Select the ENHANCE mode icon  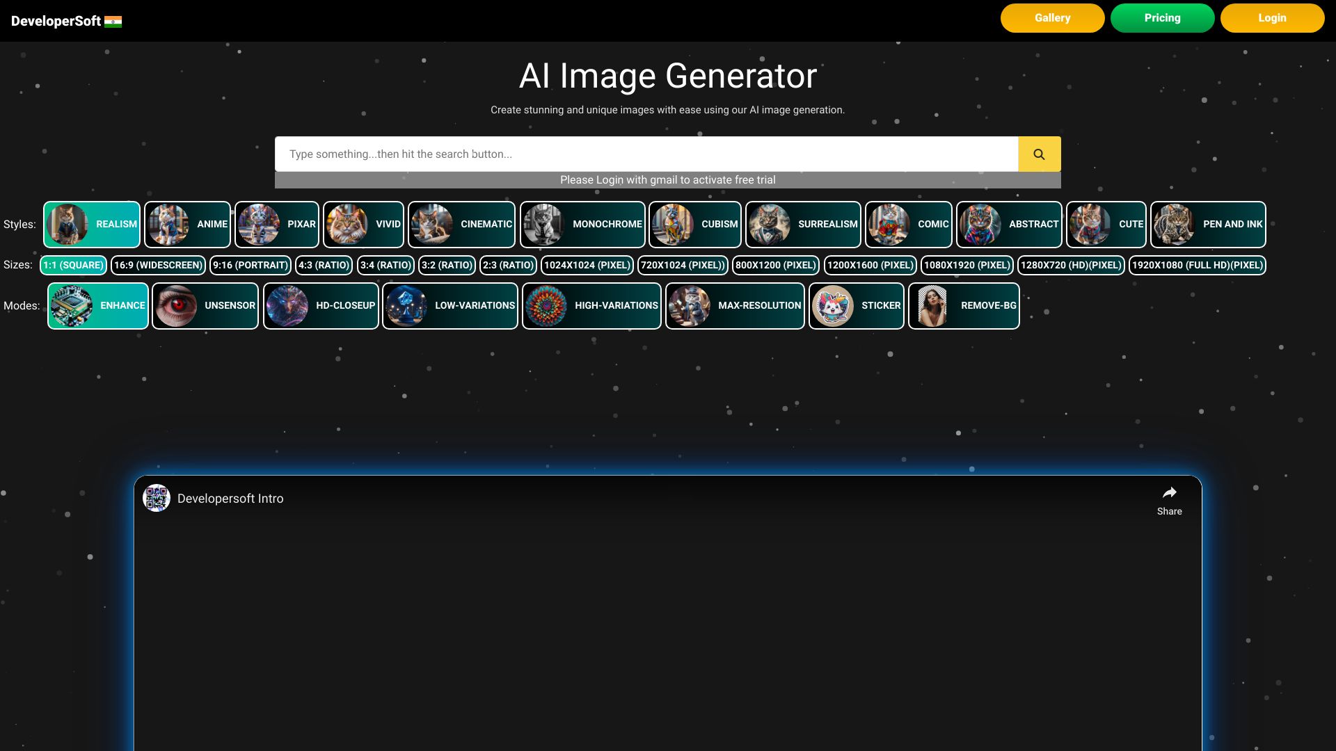coord(73,305)
